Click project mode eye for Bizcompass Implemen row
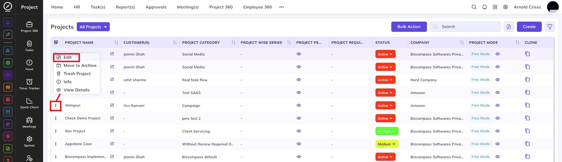The image size is (562, 162). (x=498, y=157)
